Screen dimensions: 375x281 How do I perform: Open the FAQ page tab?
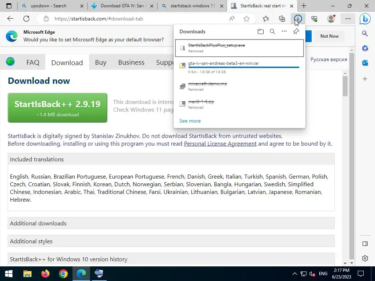33,63
